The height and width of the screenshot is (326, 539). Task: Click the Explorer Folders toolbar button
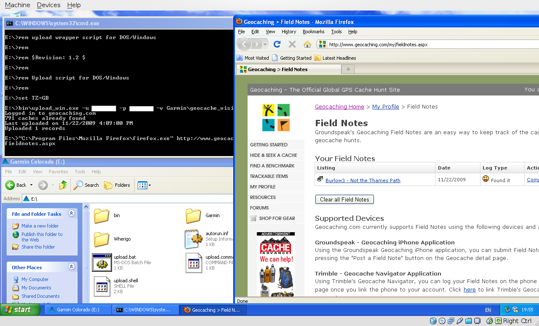117,185
